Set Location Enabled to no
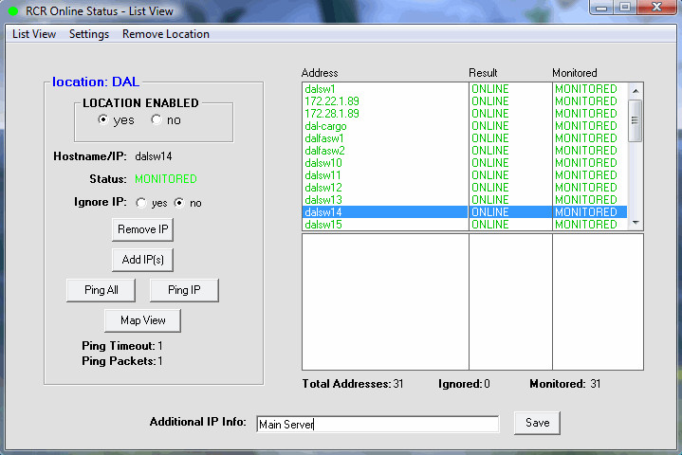 point(157,119)
